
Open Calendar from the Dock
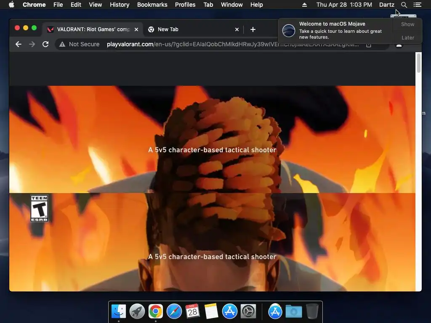click(x=192, y=311)
